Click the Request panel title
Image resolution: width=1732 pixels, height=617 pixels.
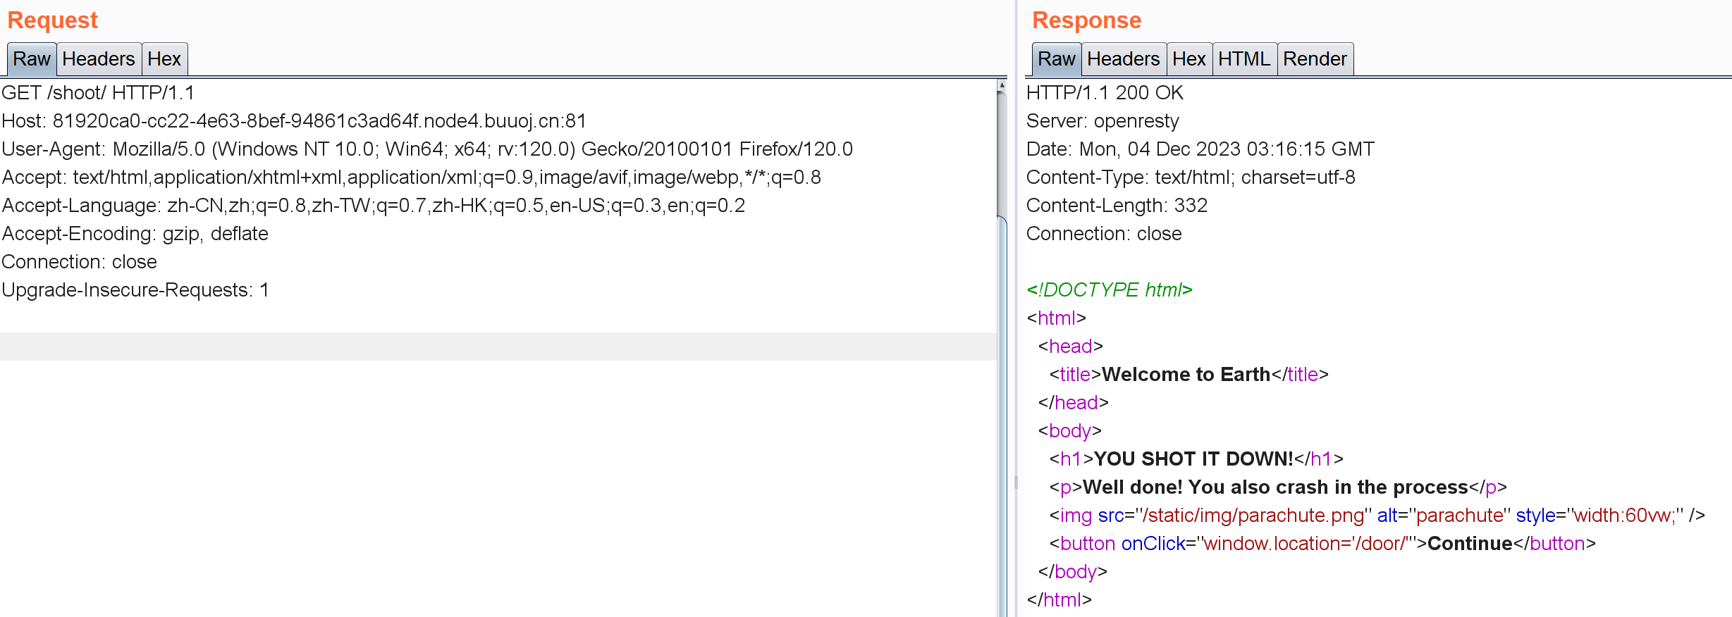click(x=53, y=20)
